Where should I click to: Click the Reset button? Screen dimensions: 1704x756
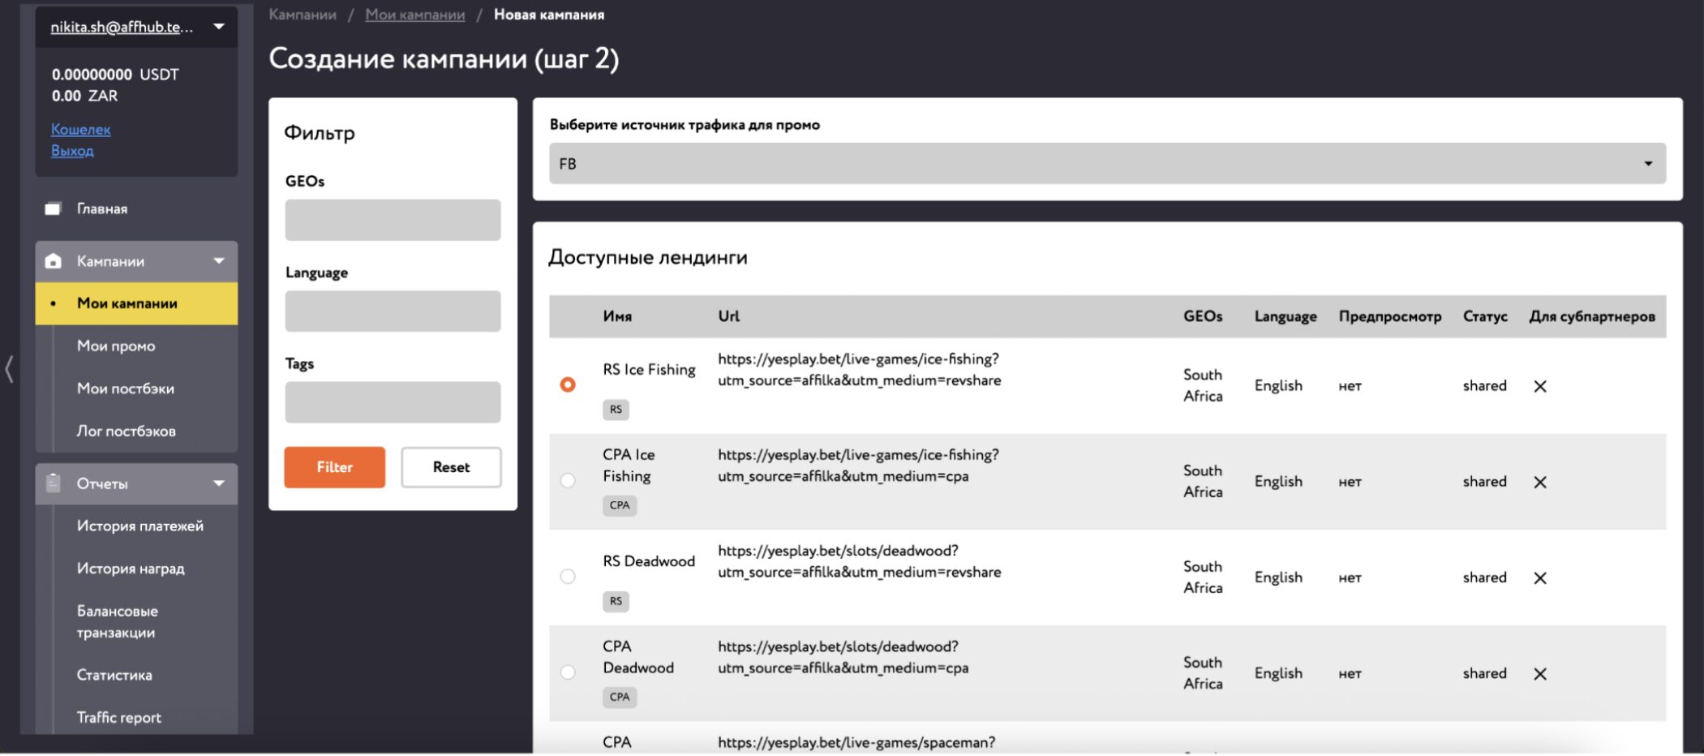[451, 467]
